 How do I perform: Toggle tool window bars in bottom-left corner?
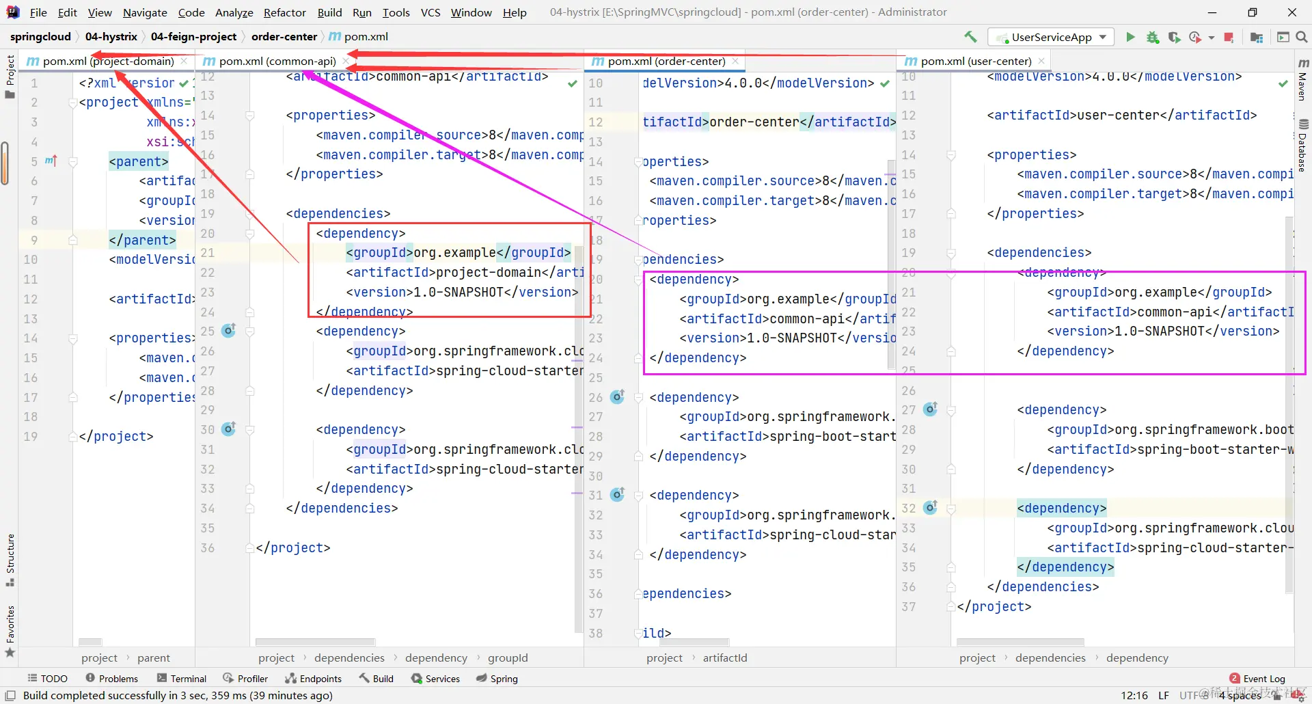click(x=10, y=695)
